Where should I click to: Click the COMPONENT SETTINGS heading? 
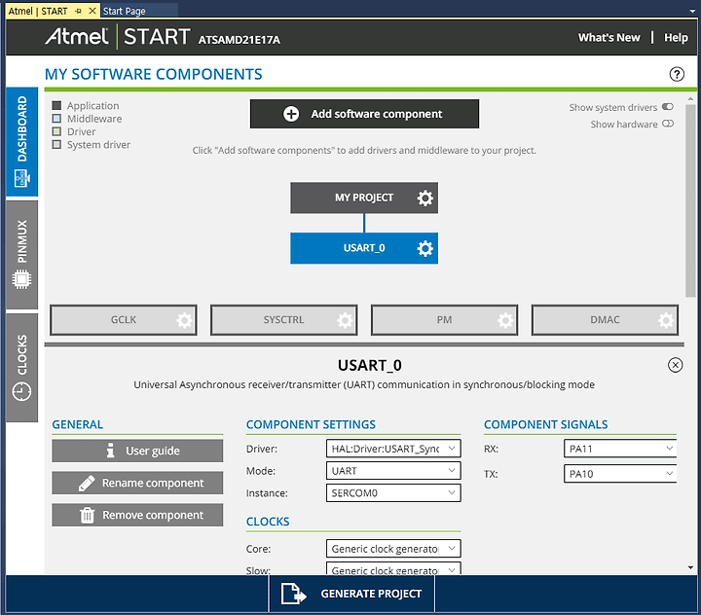tap(311, 424)
